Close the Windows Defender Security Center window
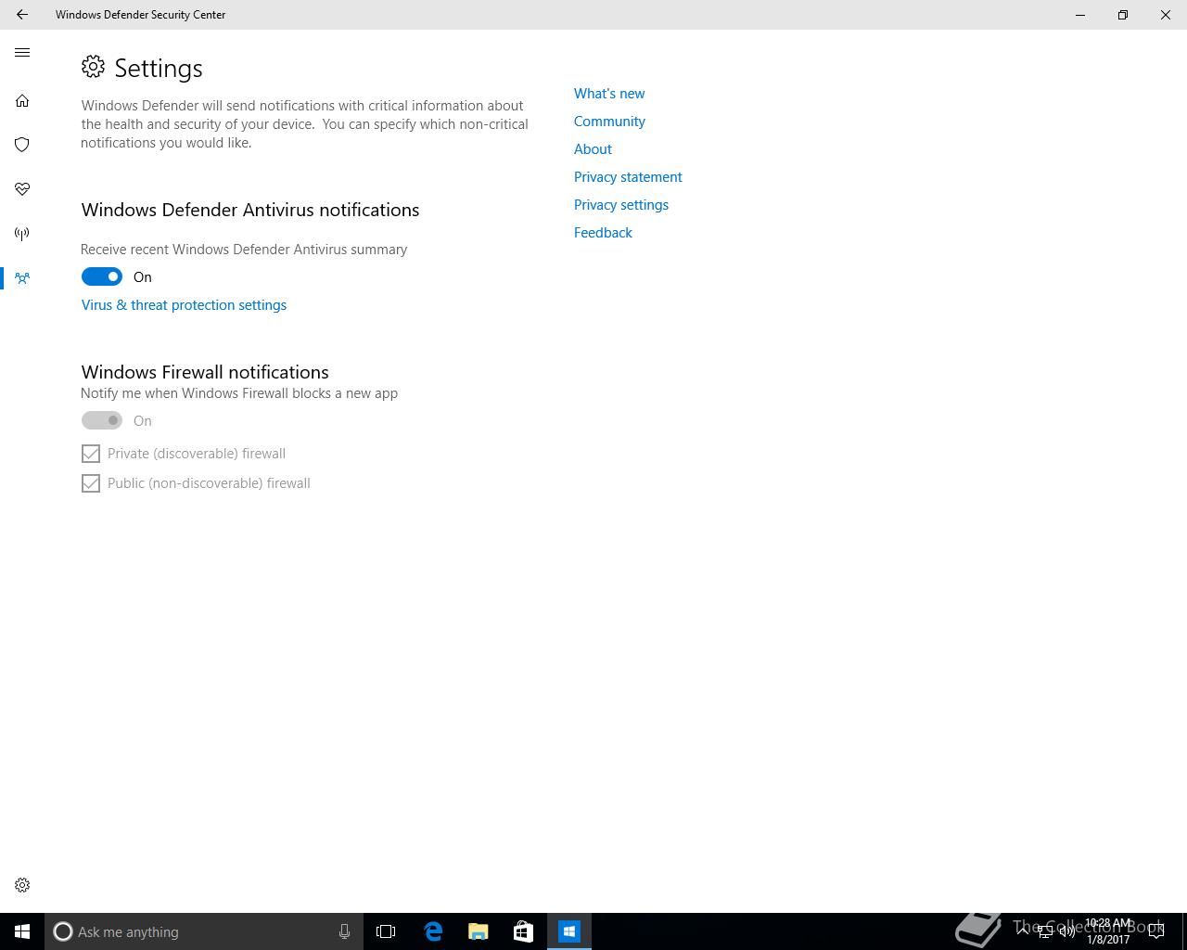 [x=1166, y=15]
